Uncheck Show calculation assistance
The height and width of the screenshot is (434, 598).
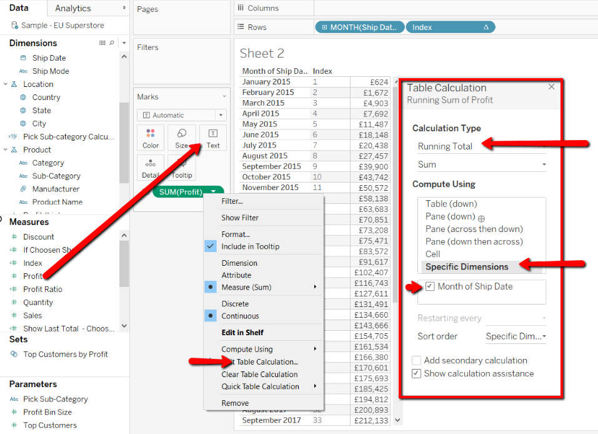[416, 373]
